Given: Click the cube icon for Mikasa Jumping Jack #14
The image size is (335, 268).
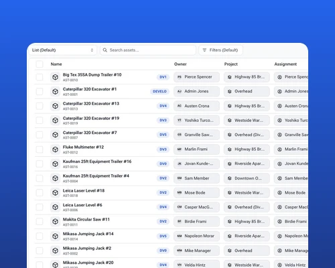Looking at the screenshot, I should (55, 236).
